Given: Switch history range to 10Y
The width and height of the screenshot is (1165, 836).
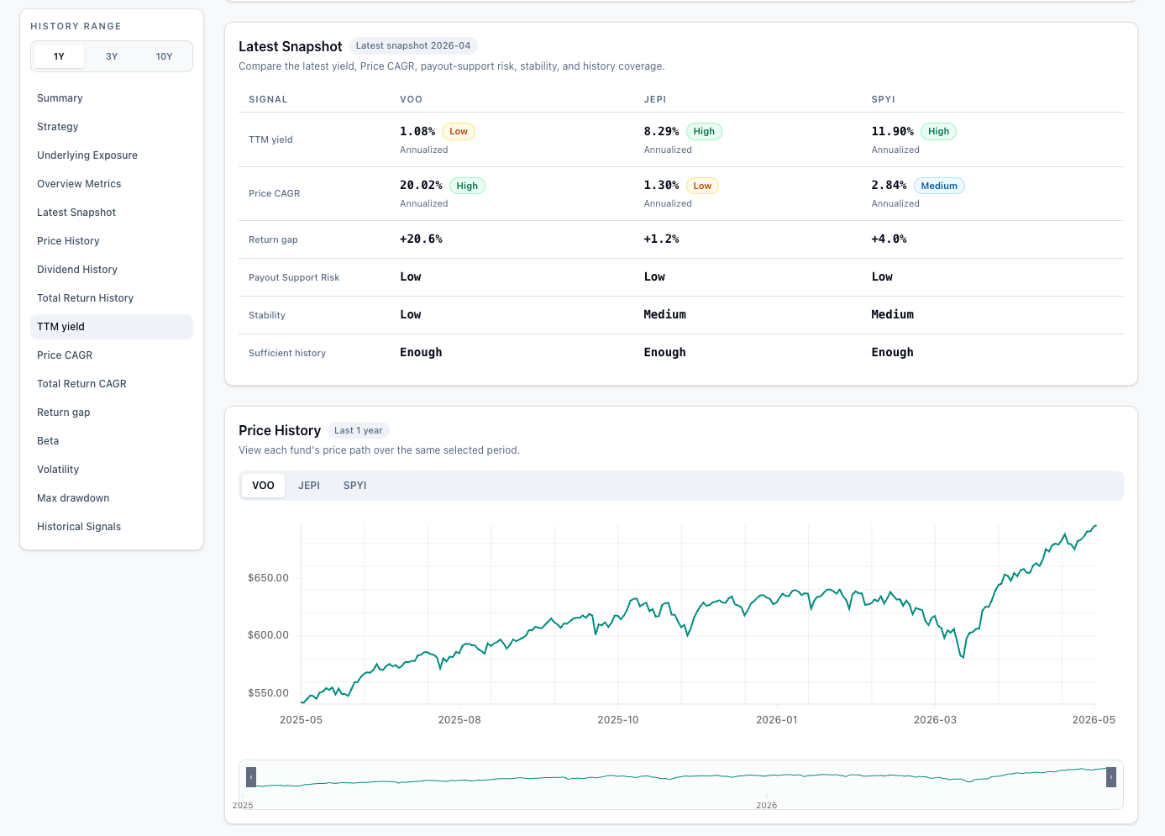Looking at the screenshot, I should pos(164,56).
